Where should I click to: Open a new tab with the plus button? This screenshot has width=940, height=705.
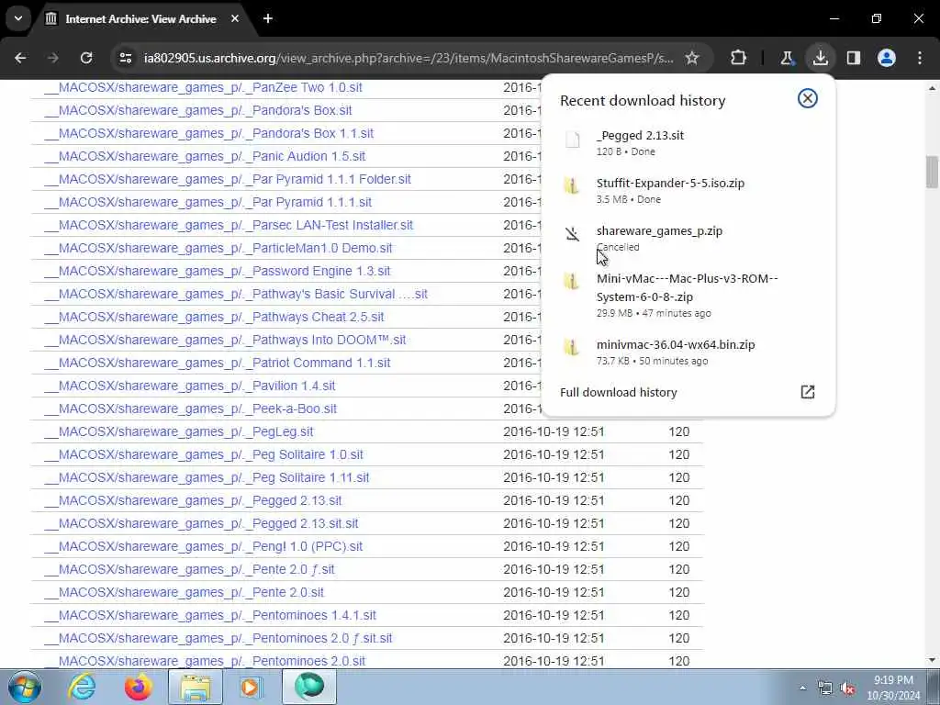point(268,18)
